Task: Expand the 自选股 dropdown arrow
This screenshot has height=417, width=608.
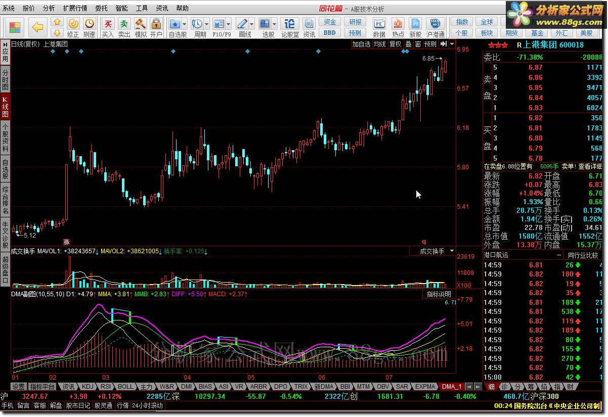Action: pos(184,24)
